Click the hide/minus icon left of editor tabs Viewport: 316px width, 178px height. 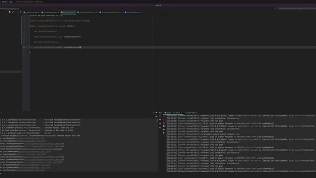20,12
